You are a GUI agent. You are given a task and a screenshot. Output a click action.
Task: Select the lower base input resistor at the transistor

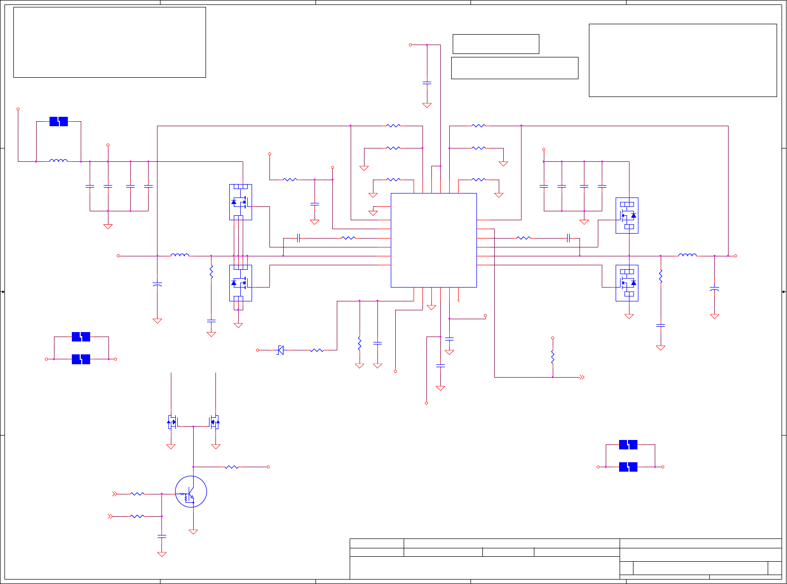(137, 516)
